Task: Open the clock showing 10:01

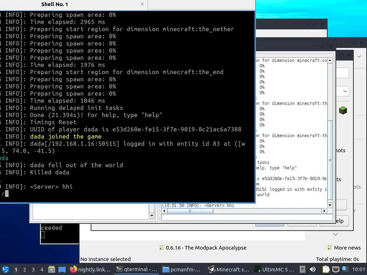Action: [x=358, y=269]
